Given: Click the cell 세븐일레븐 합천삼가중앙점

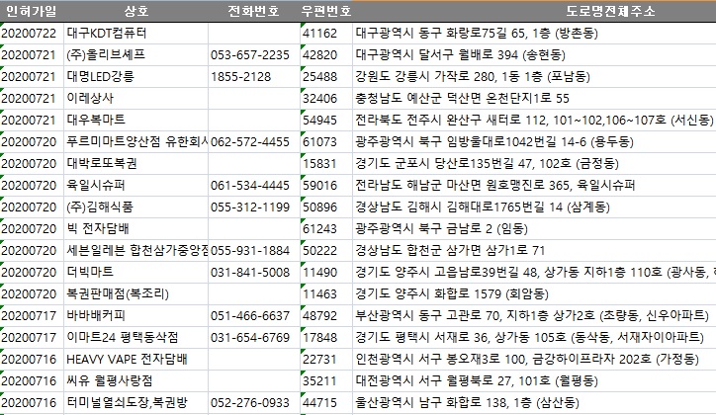Looking at the screenshot, I should click(x=136, y=250).
